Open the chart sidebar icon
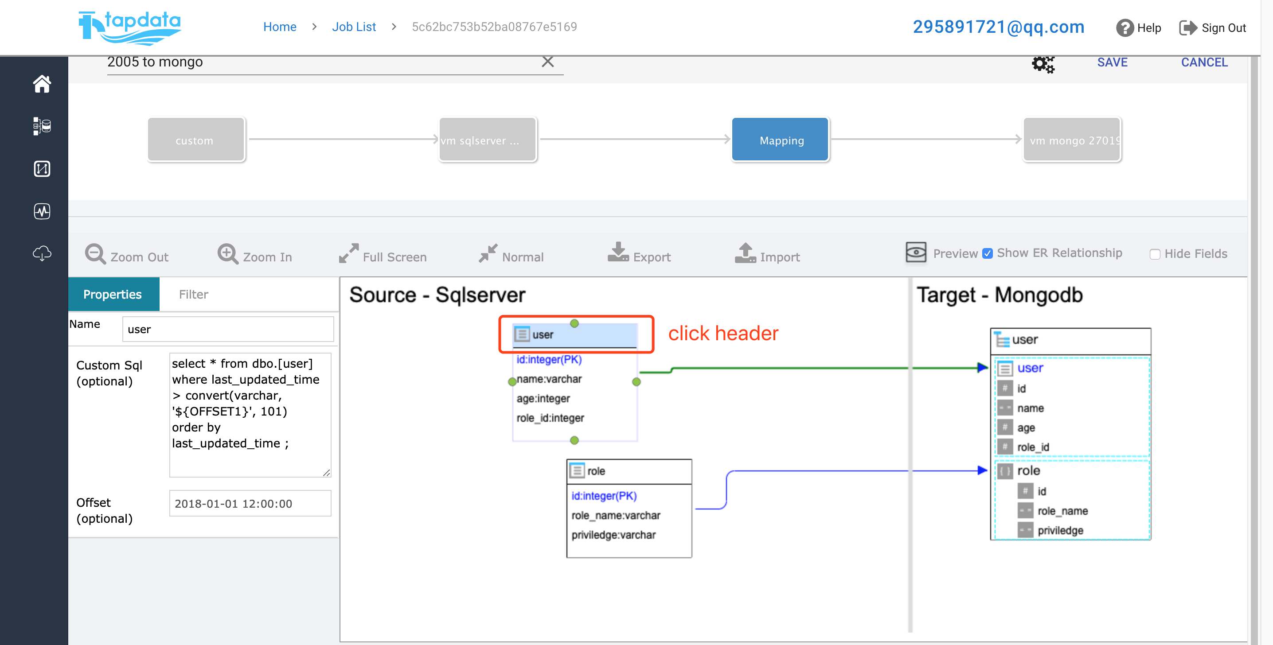Viewport: 1273px width, 645px height. point(42,169)
